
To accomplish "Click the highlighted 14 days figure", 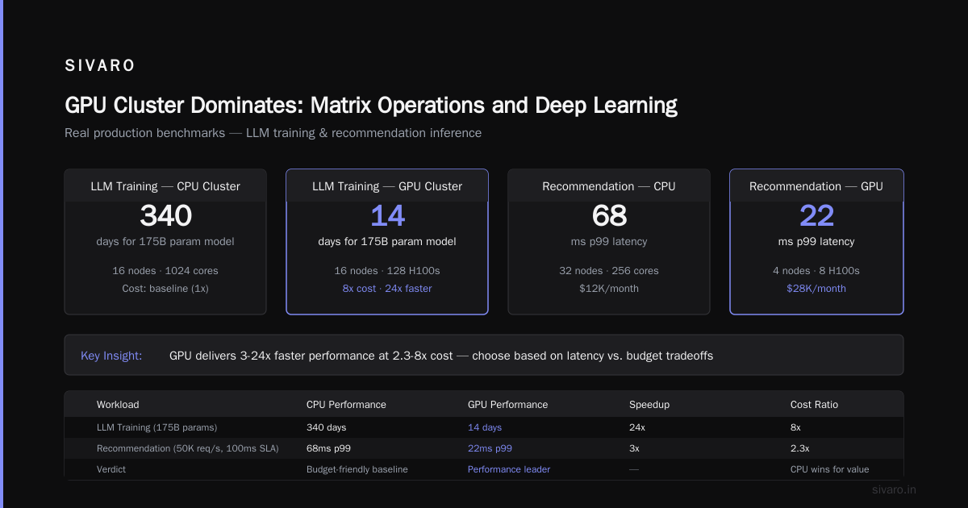I will [x=387, y=216].
